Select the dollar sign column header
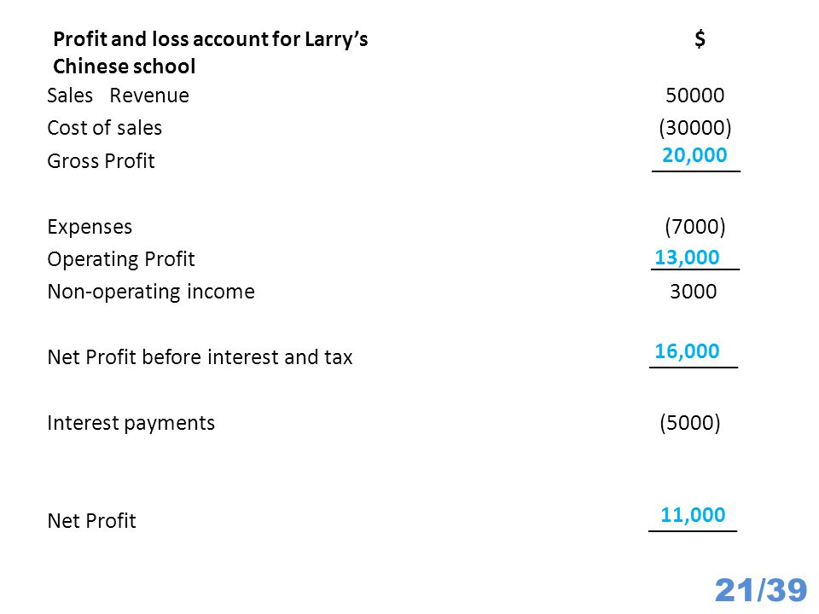This screenshot has width=819, height=614. coord(700,39)
